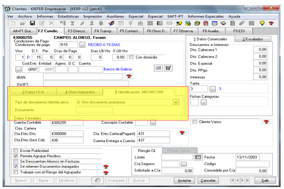Viewport: 284px width, 189px height.
Task: Click the '123' counter toolbar icon
Action: click(x=169, y=23)
